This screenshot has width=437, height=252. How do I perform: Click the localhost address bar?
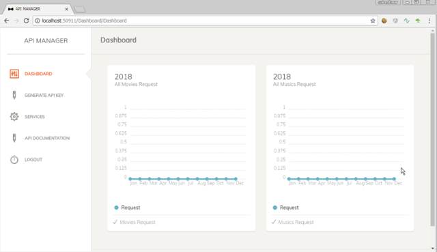tap(205, 20)
